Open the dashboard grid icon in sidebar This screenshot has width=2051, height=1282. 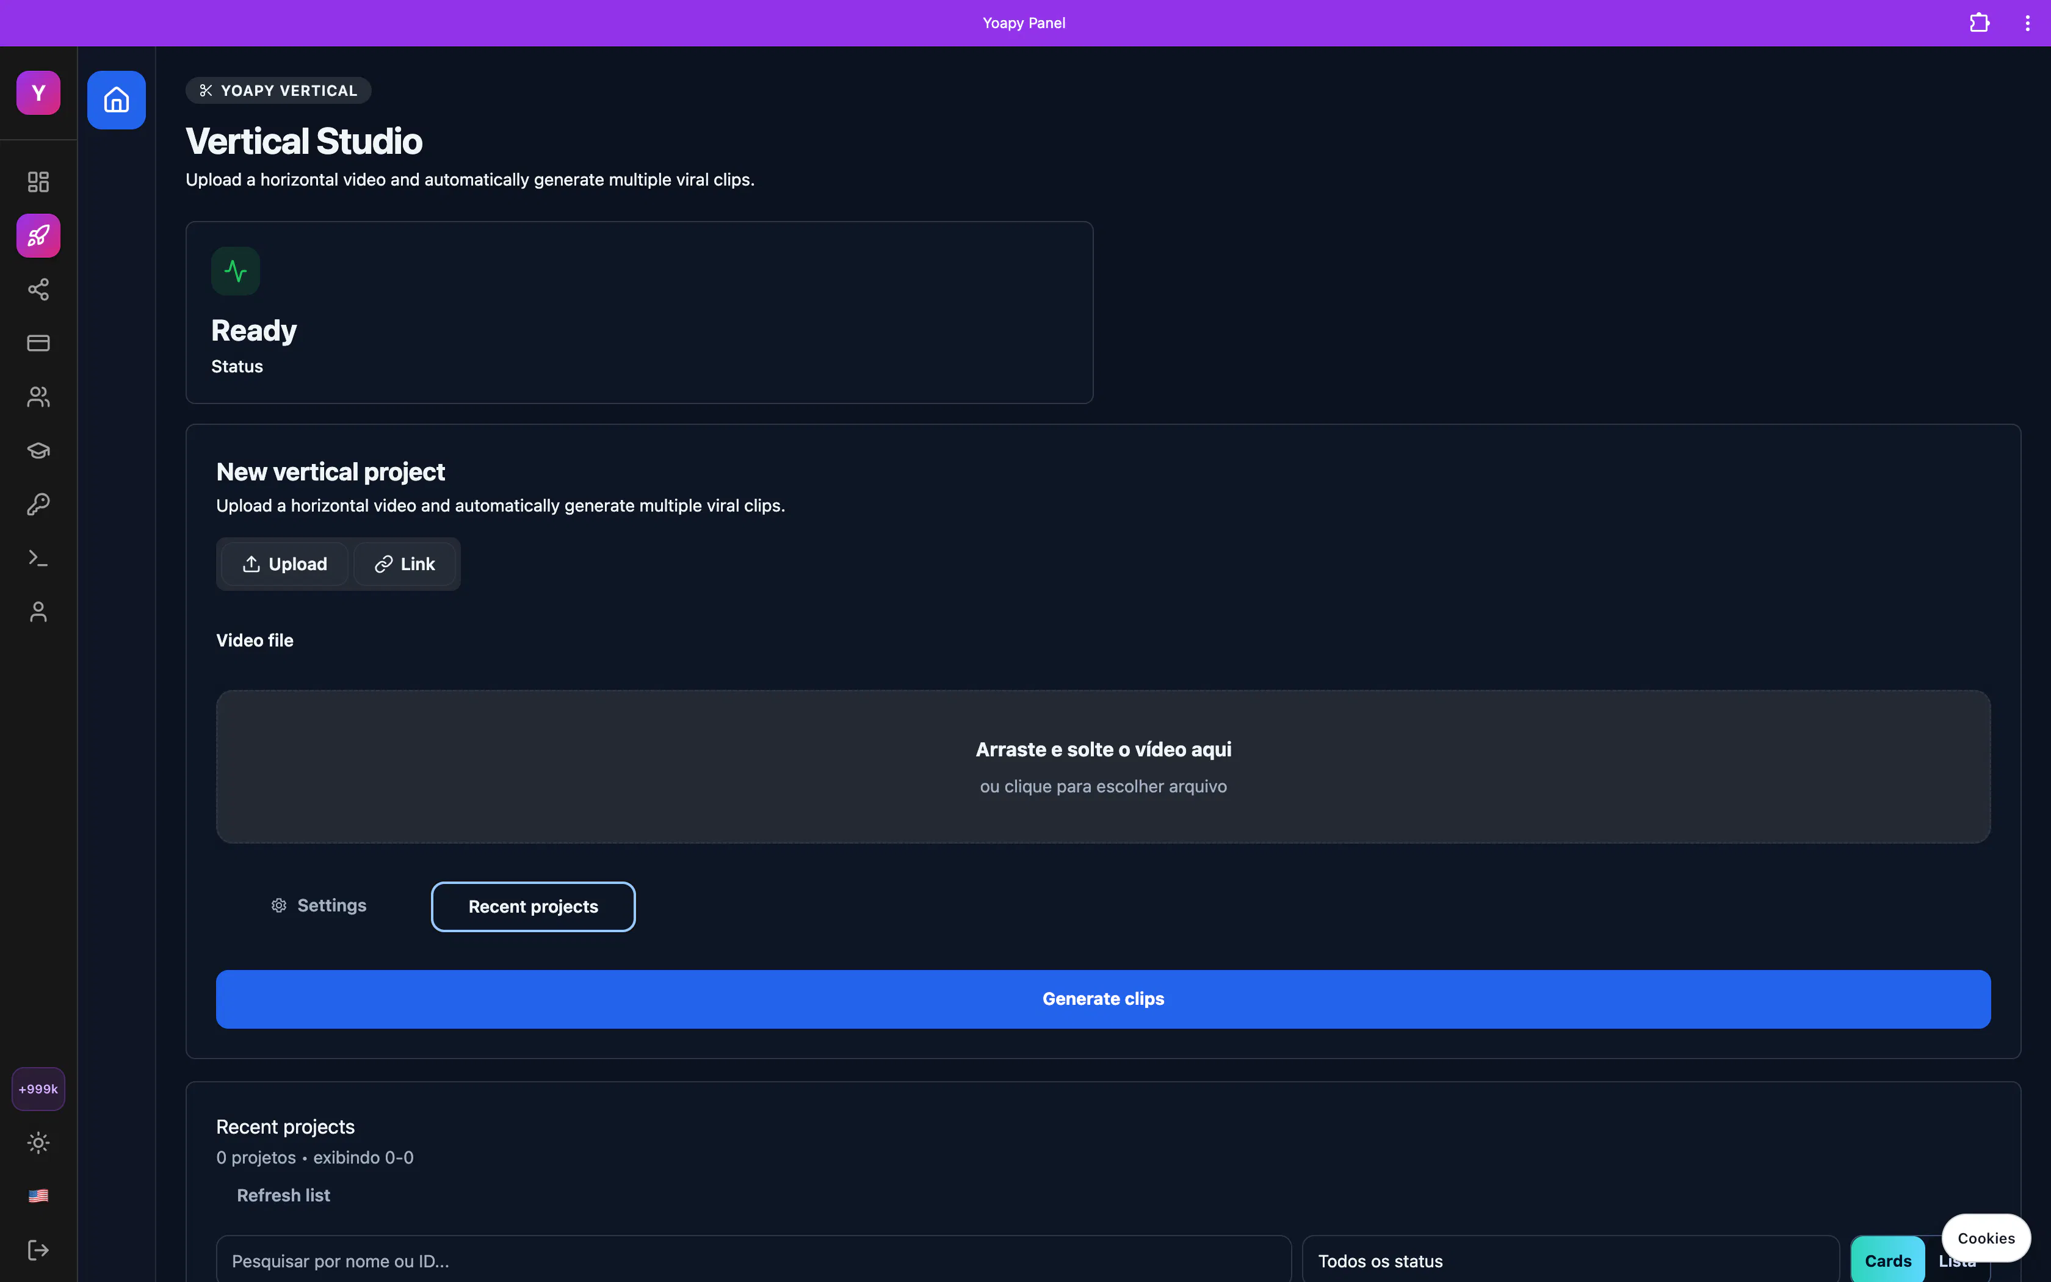pyautogui.click(x=38, y=181)
